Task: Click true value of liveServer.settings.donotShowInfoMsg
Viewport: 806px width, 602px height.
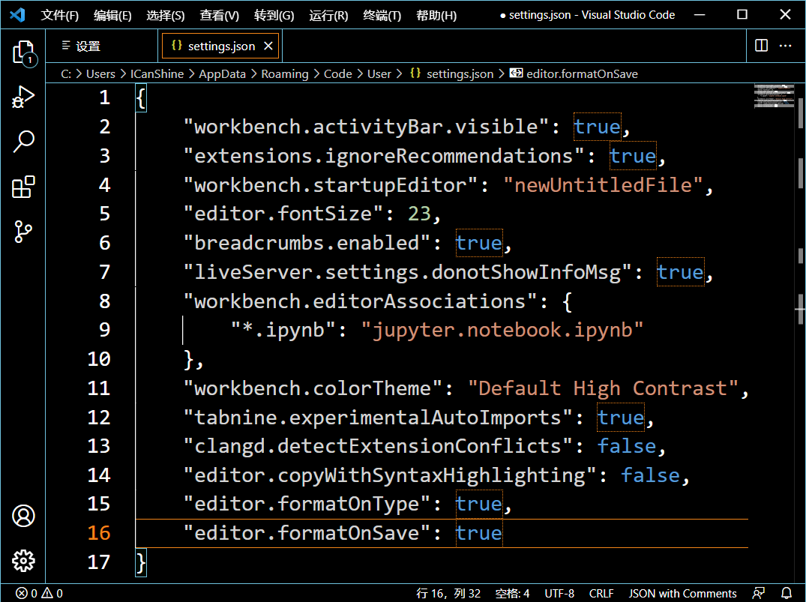Action: click(681, 272)
